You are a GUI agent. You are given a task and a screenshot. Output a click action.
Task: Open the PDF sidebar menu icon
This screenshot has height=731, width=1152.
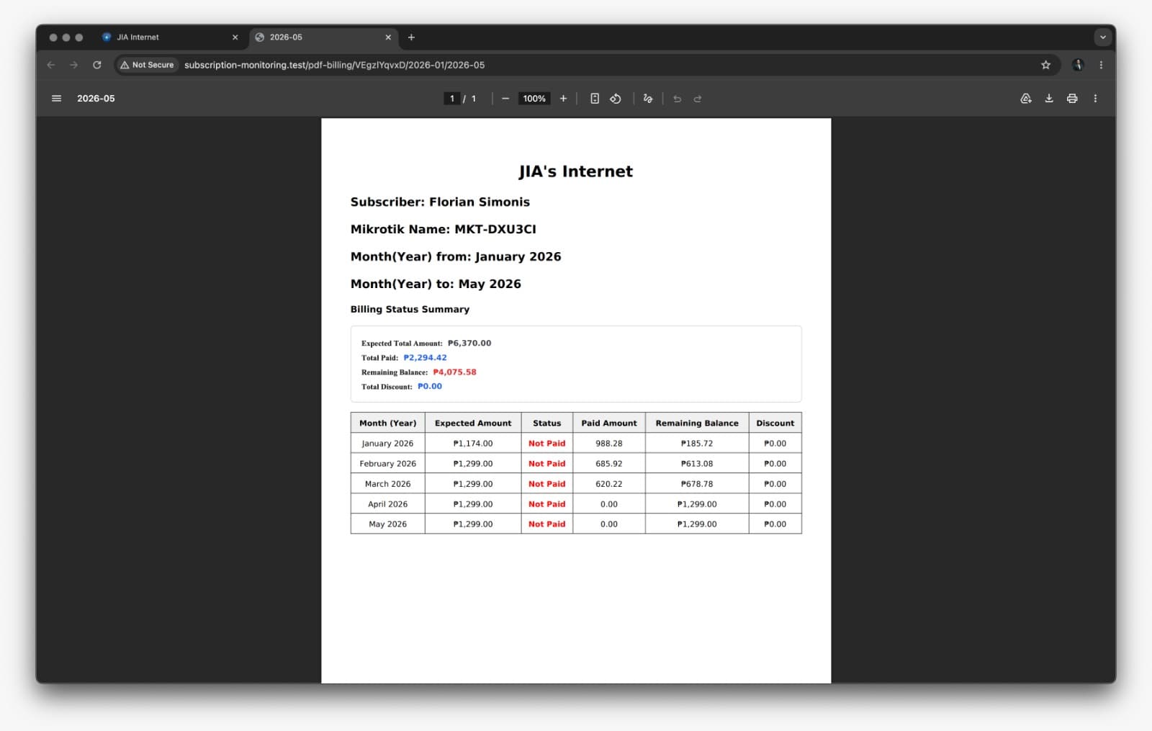pyautogui.click(x=56, y=99)
